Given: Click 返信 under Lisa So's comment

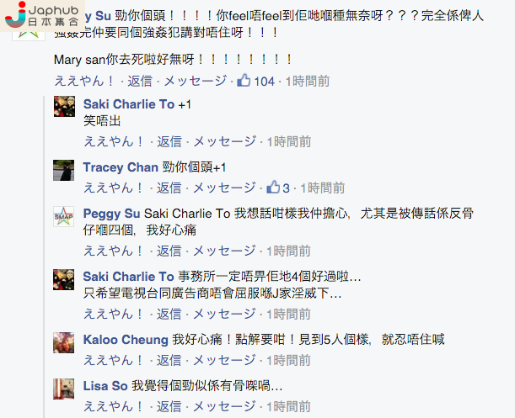Looking at the screenshot, I should click(x=169, y=406).
